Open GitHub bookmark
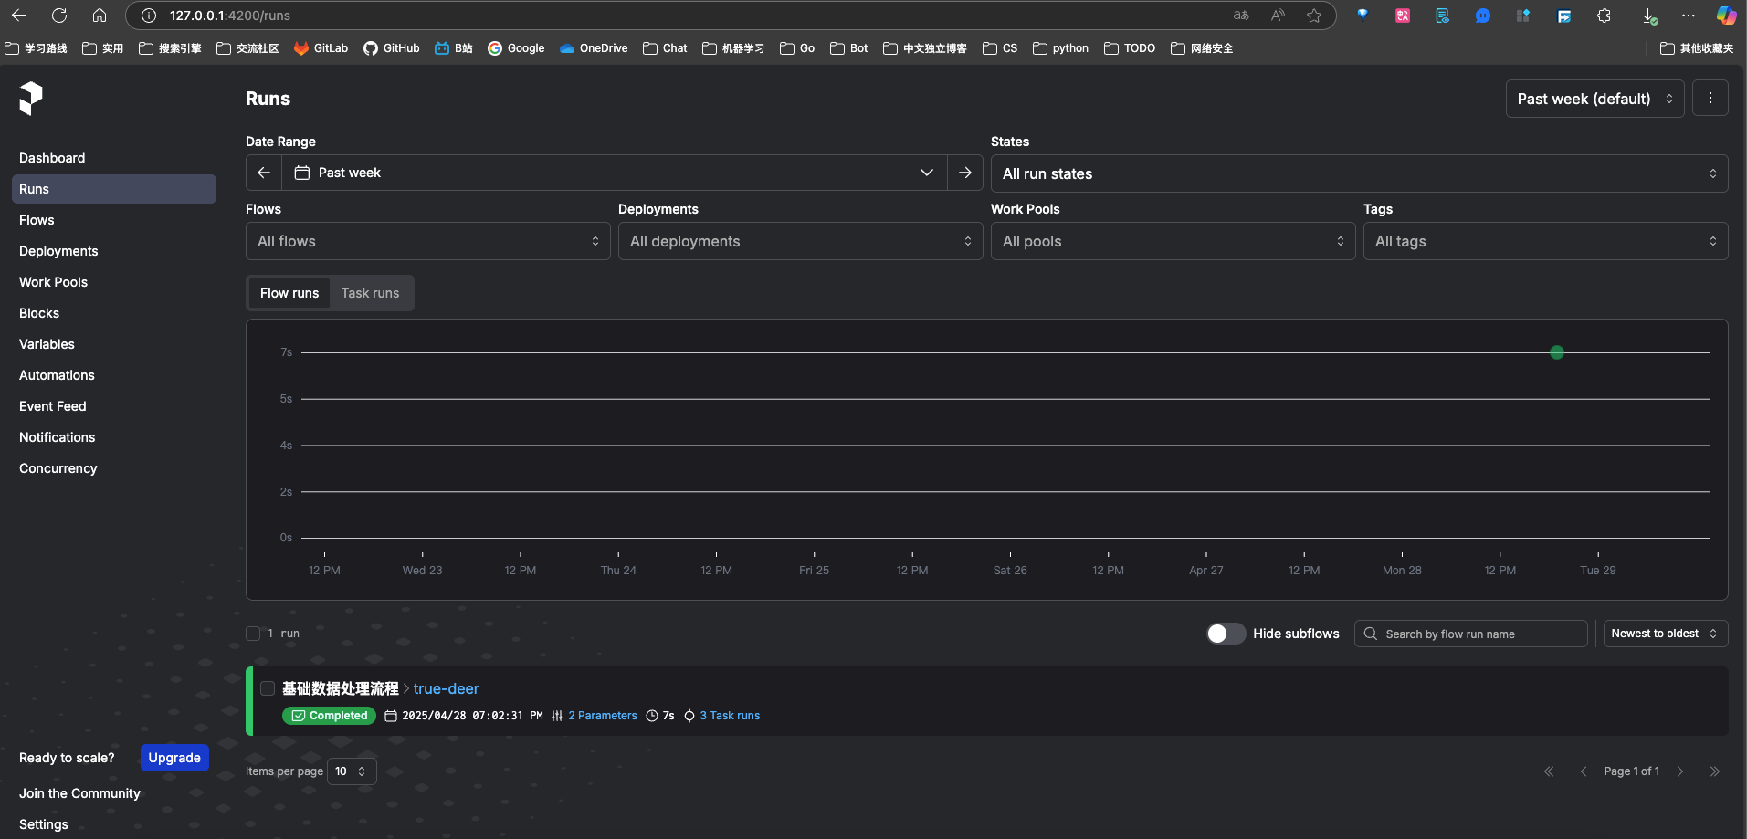 pos(391,48)
